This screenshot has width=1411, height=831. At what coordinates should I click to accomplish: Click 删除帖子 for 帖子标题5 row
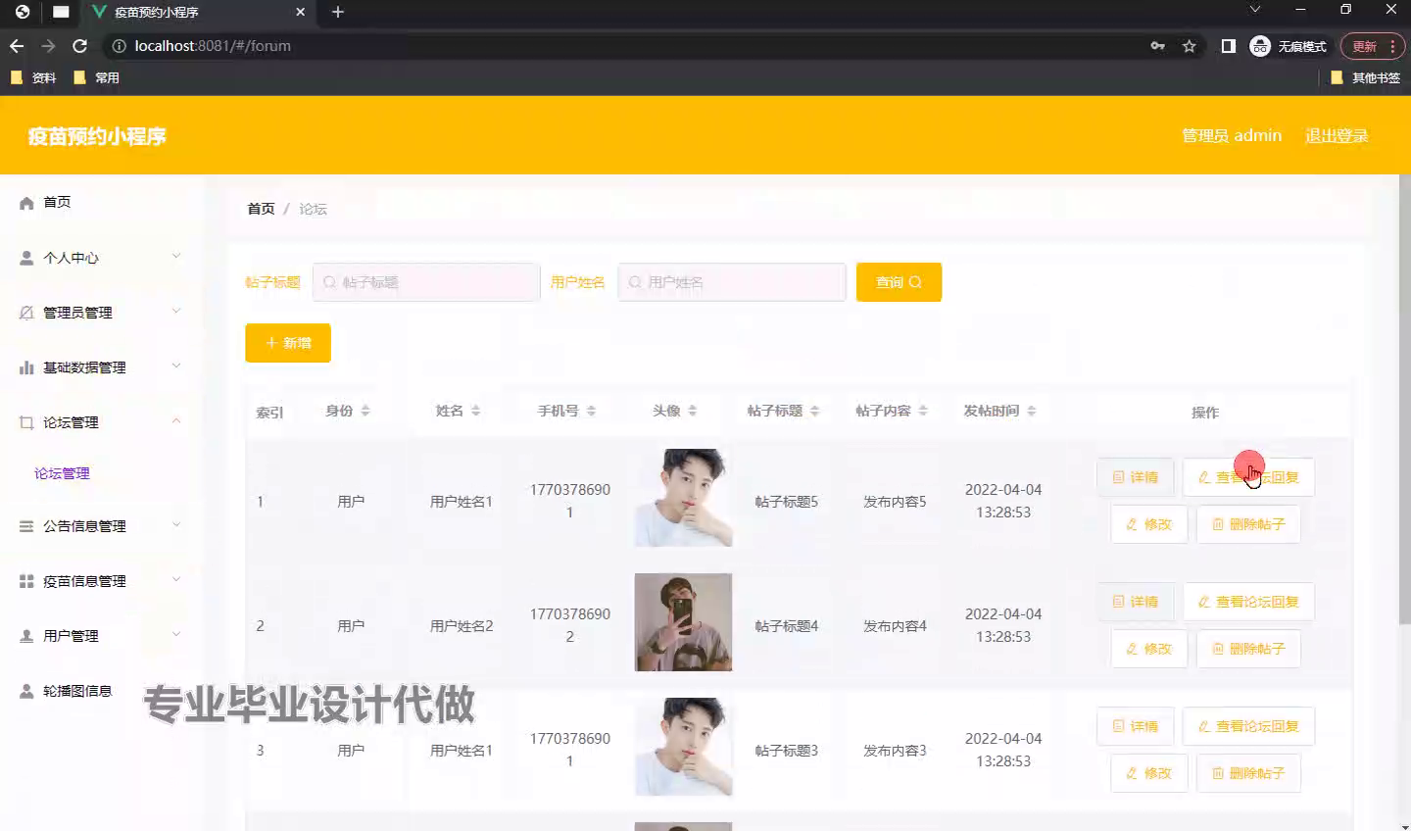click(x=1248, y=524)
